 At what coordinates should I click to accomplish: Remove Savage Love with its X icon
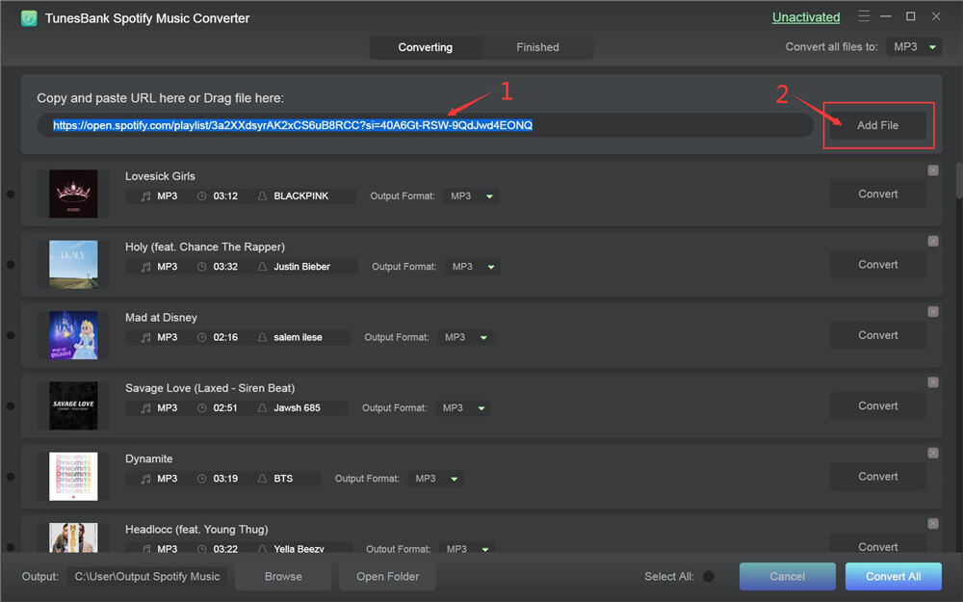tap(933, 382)
